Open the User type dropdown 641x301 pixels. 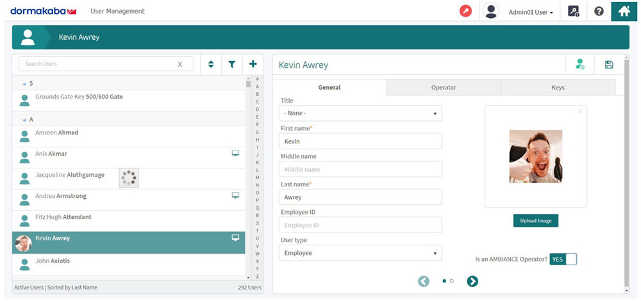point(360,253)
